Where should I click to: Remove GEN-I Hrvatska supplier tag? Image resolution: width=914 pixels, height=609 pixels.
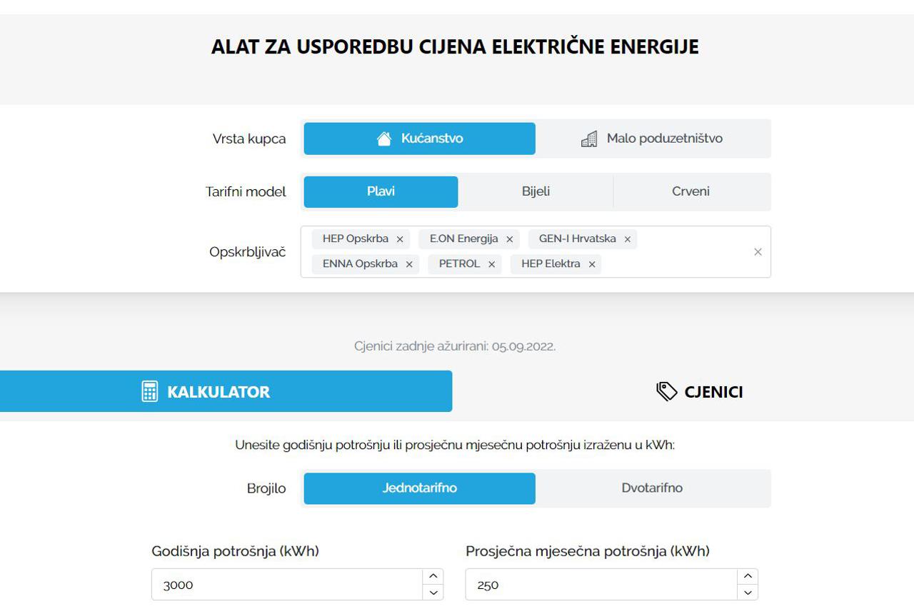(628, 240)
